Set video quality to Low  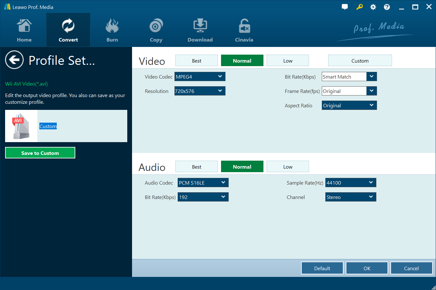[x=288, y=61]
